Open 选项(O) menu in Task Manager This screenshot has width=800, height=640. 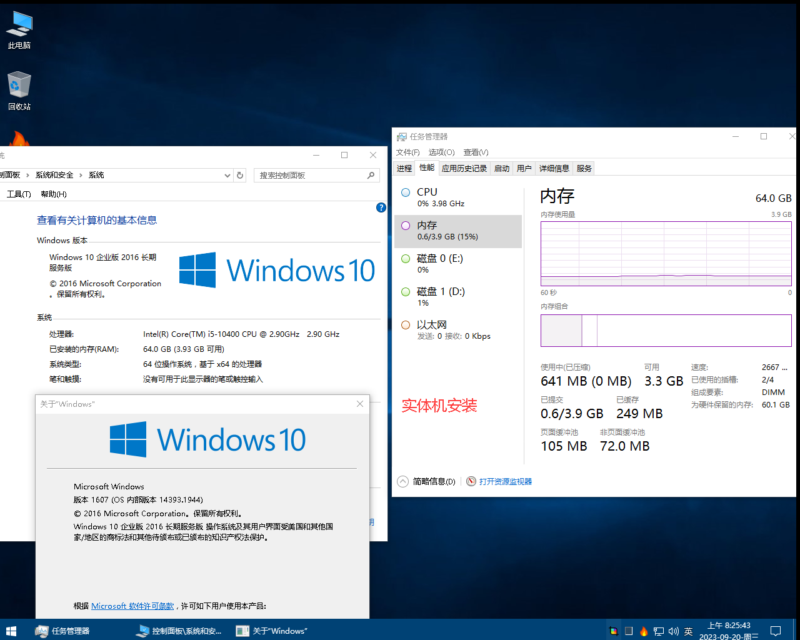point(442,152)
